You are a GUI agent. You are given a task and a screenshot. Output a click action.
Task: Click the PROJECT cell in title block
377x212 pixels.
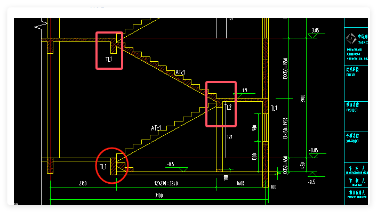356,117
